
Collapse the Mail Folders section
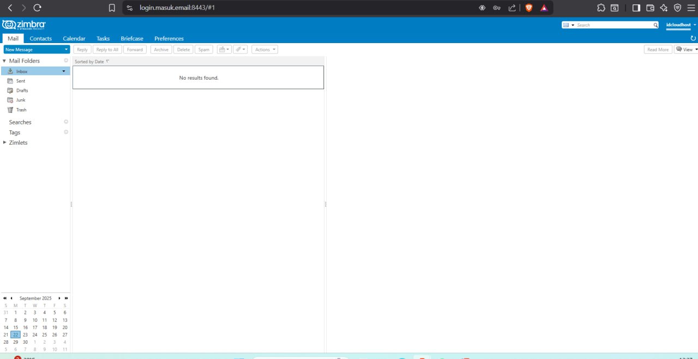tap(4, 61)
